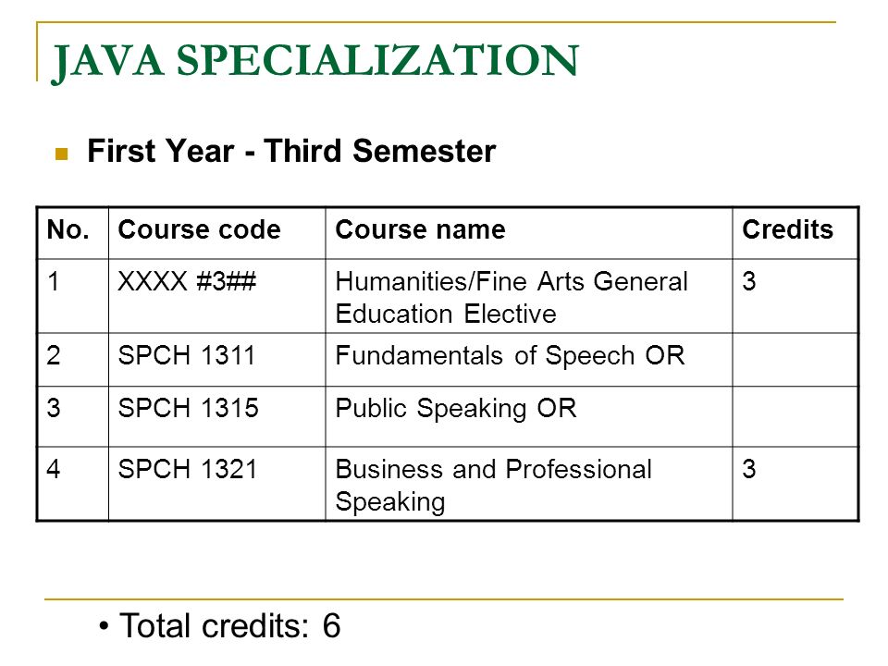Click the No. column header

point(68,230)
